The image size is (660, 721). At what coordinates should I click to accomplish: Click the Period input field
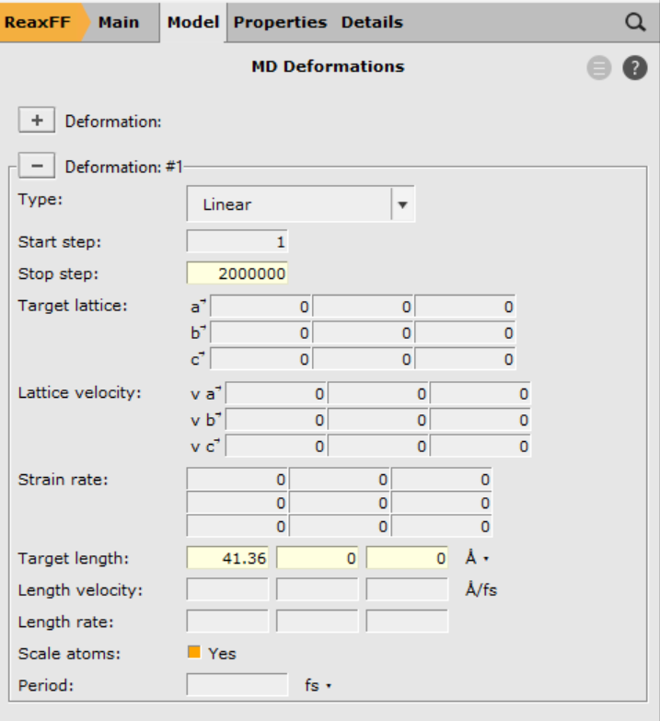(x=237, y=685)
